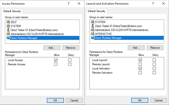Open help in Launch and Activation Permission dialog

(x=153, y=3)
